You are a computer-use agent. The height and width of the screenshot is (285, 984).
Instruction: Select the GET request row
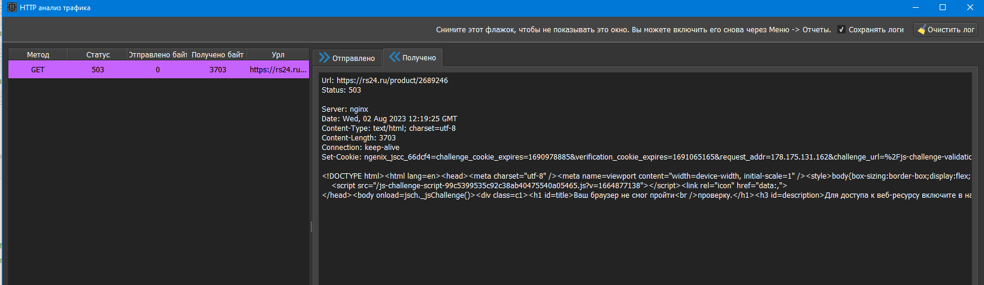pos(38,70)
